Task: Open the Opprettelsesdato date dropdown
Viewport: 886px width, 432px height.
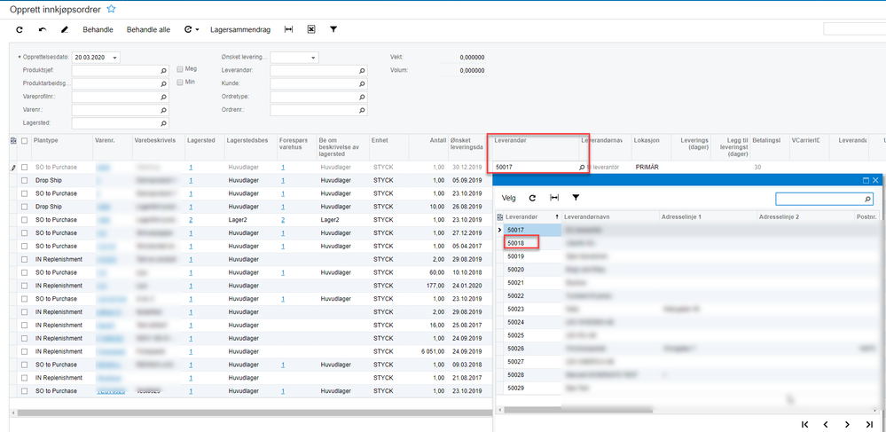Action: 115,58
